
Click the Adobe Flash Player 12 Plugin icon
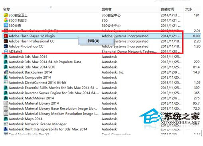tap(6, 36)
